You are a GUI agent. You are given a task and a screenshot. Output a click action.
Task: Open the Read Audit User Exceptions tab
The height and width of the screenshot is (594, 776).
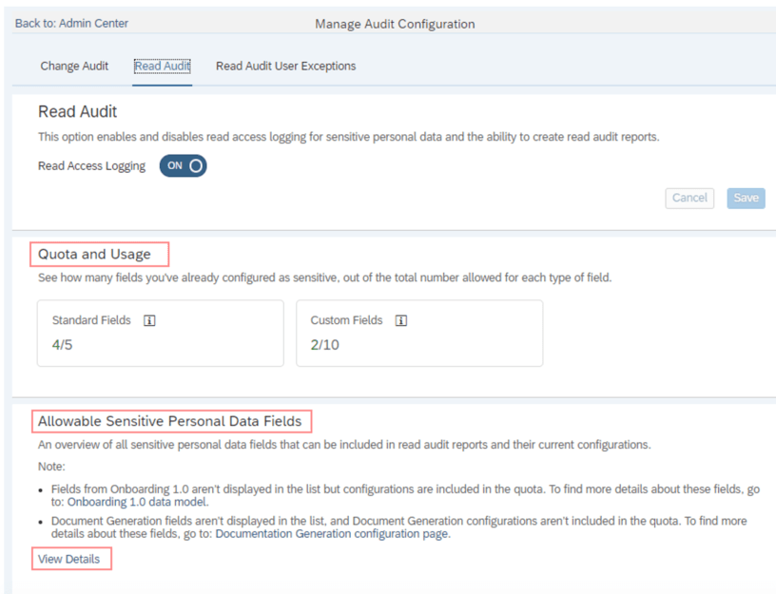(285, 67)
